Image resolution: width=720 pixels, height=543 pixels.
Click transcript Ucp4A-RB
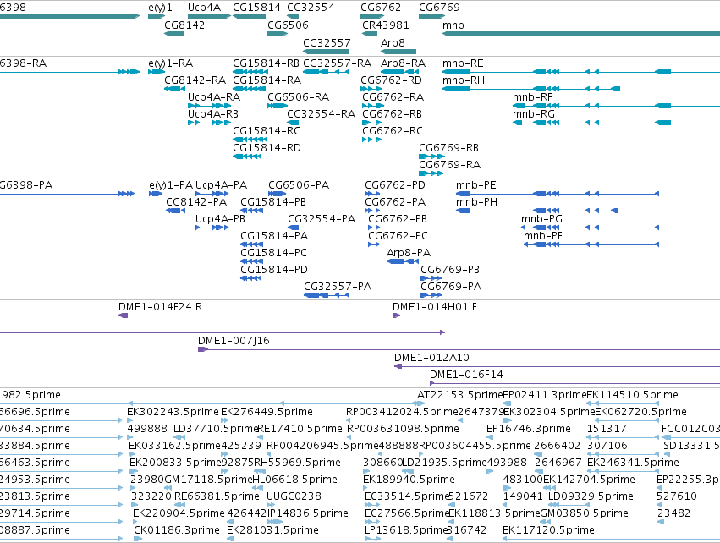coord(213,114)
